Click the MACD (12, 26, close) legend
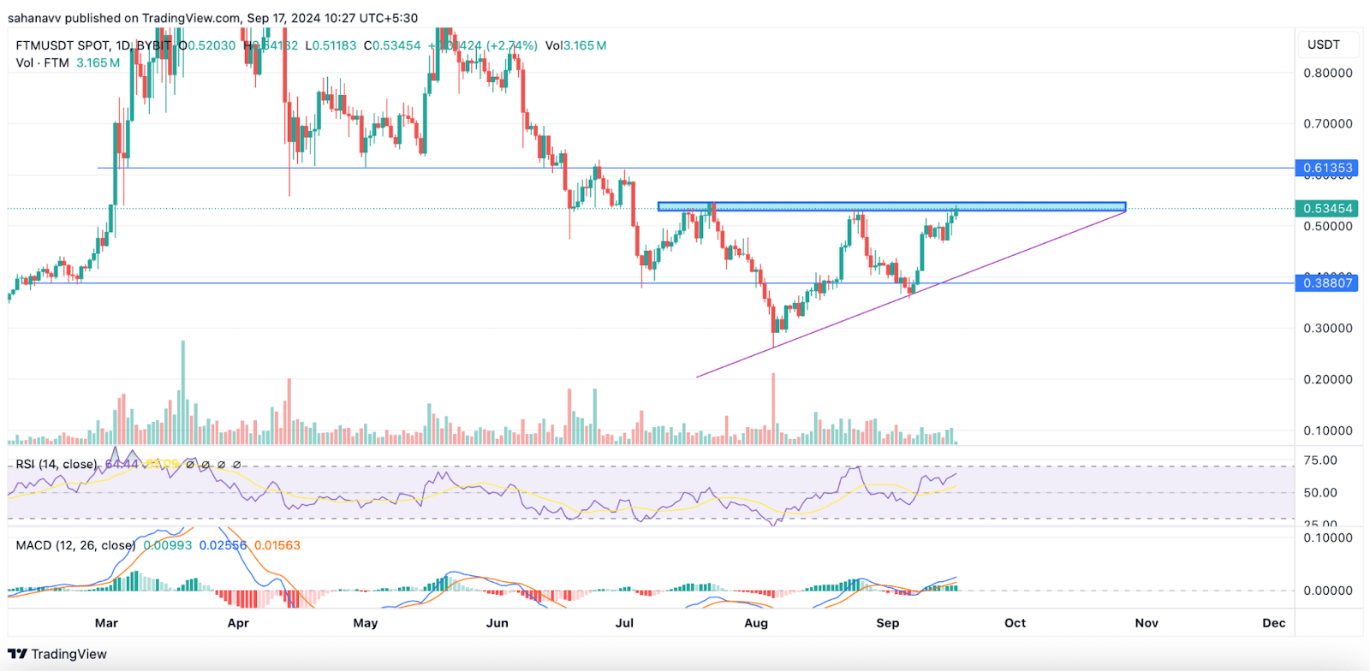 point(75,545)
